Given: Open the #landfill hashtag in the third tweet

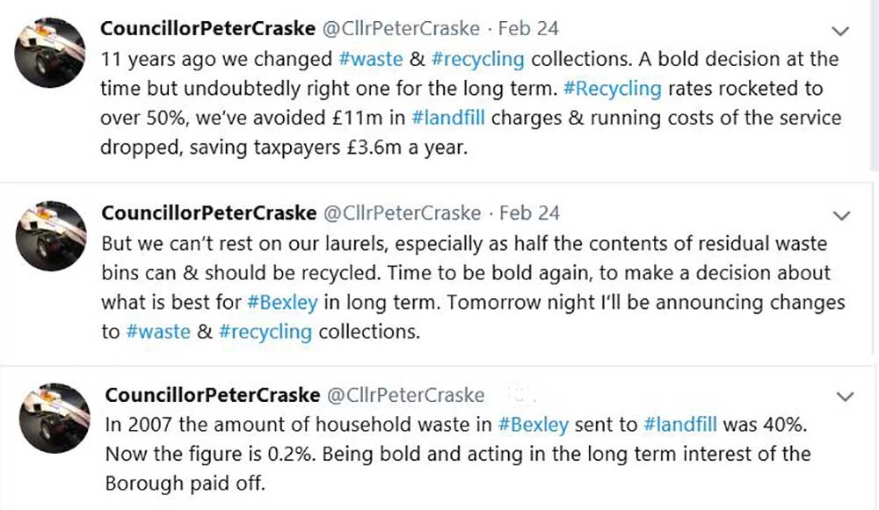Looking at the screenshot, I should tap(682, 426).
